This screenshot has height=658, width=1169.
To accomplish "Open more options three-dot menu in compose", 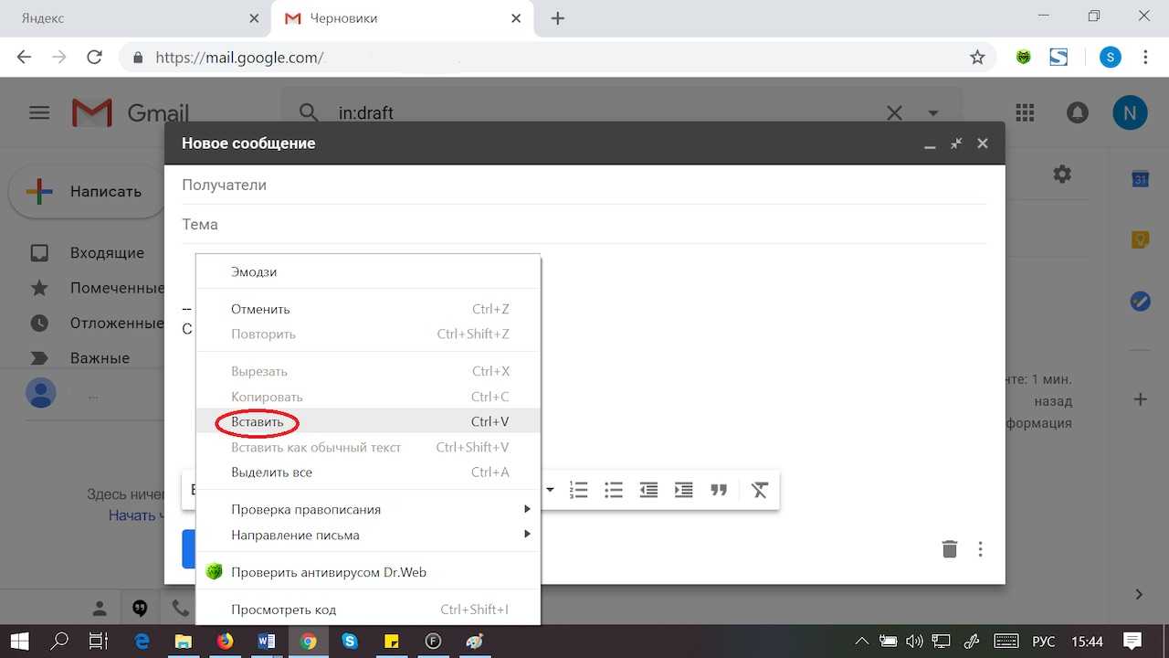I will point(980,549).
